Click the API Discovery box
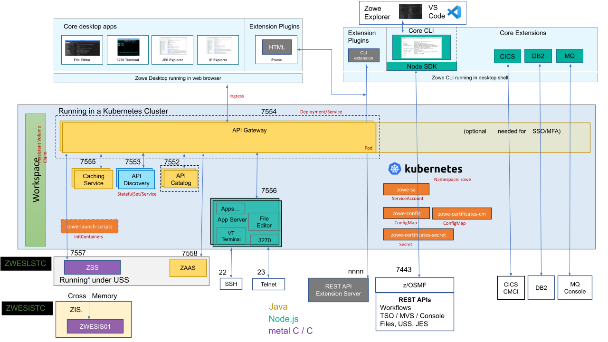This screenshot has width=608, height=342. tap(136, 179)
